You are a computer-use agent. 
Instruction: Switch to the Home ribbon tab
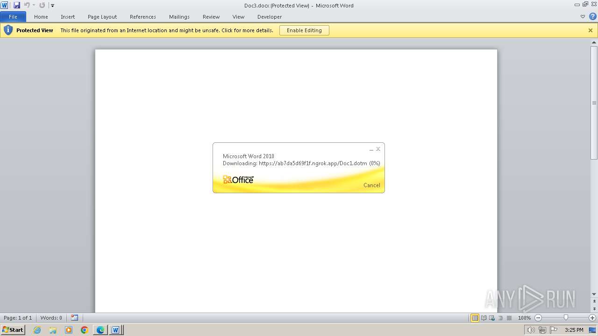41,17
